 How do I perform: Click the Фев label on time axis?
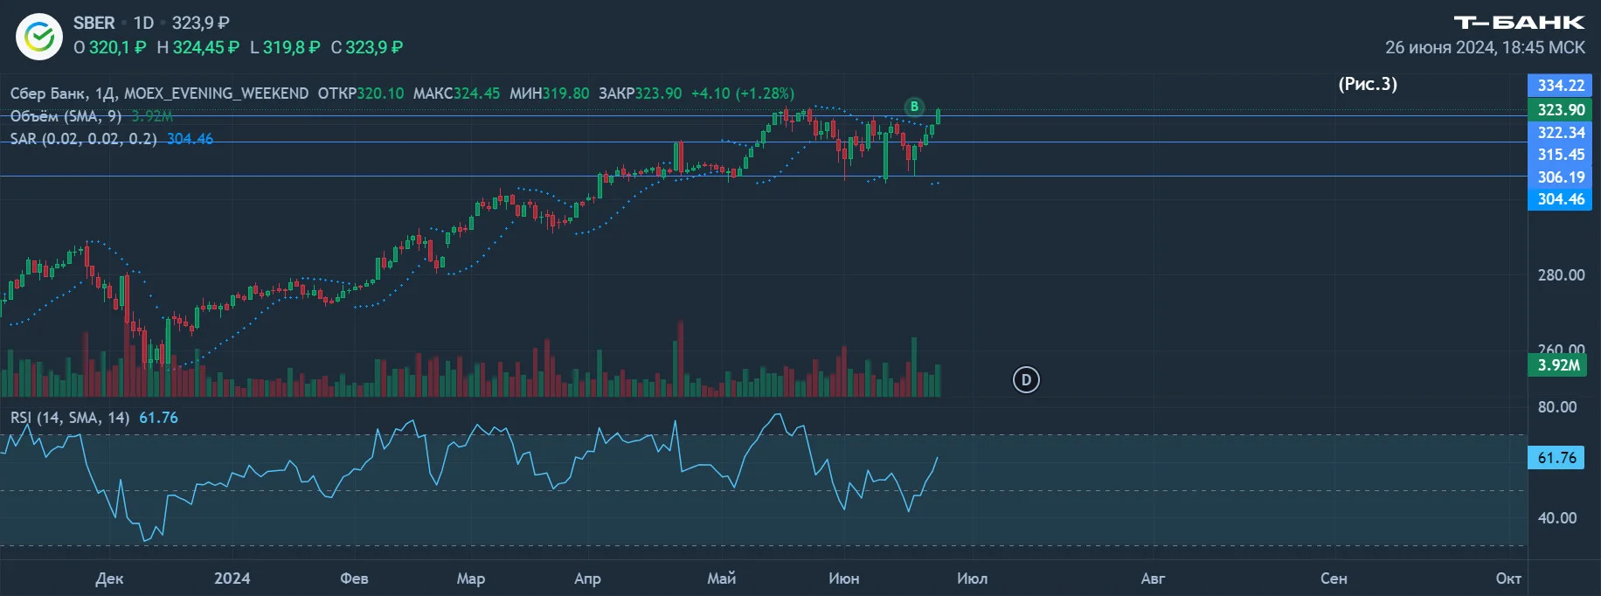coord(354,579)
